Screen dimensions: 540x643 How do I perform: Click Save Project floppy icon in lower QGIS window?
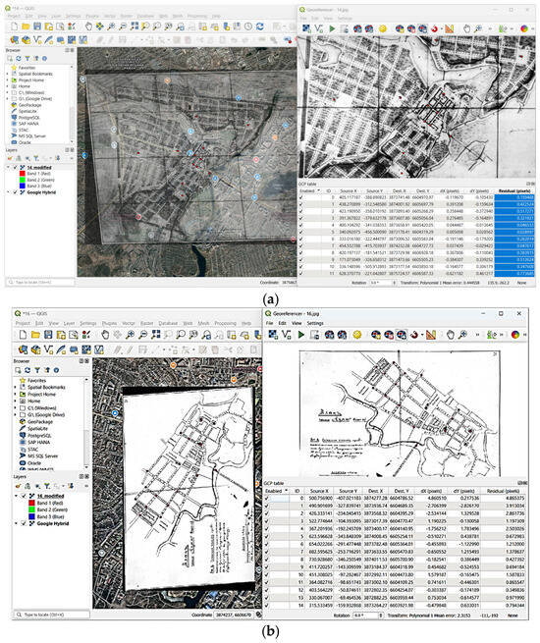(x=48, y=335)
